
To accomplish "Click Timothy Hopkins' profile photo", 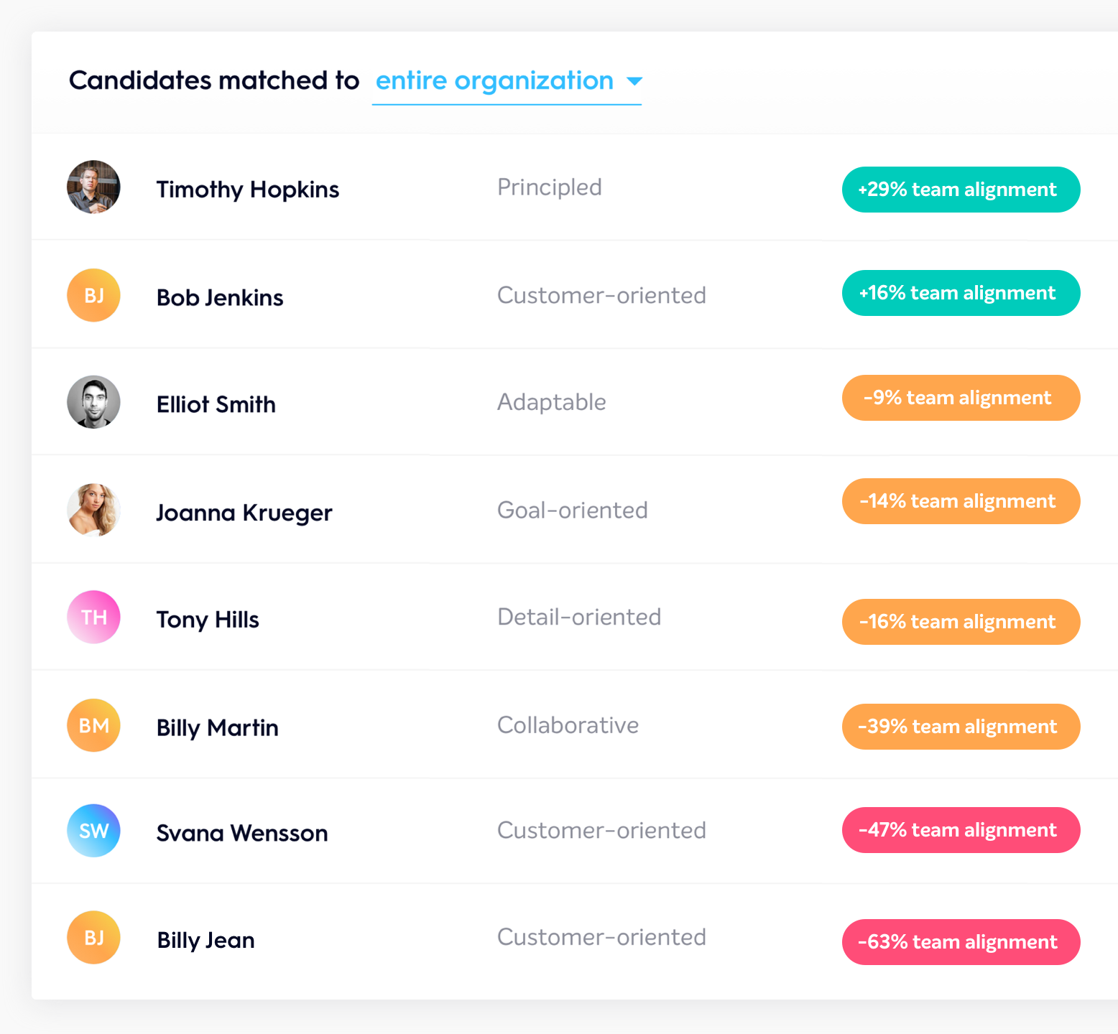I will pyautogui.click(x=93, y=187).
